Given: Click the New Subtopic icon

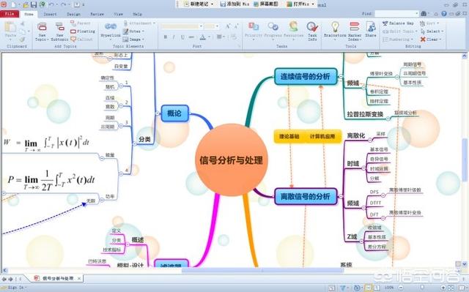Looking at the screenshot, I should point(60,27).
